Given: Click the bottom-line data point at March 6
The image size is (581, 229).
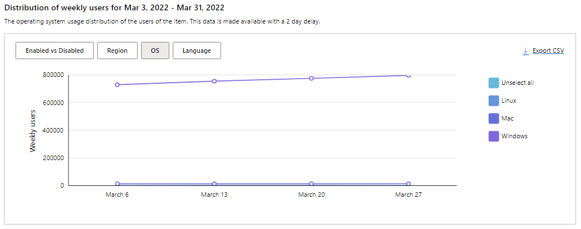Looking at the screenshot, I should click(x=117, y=184).
